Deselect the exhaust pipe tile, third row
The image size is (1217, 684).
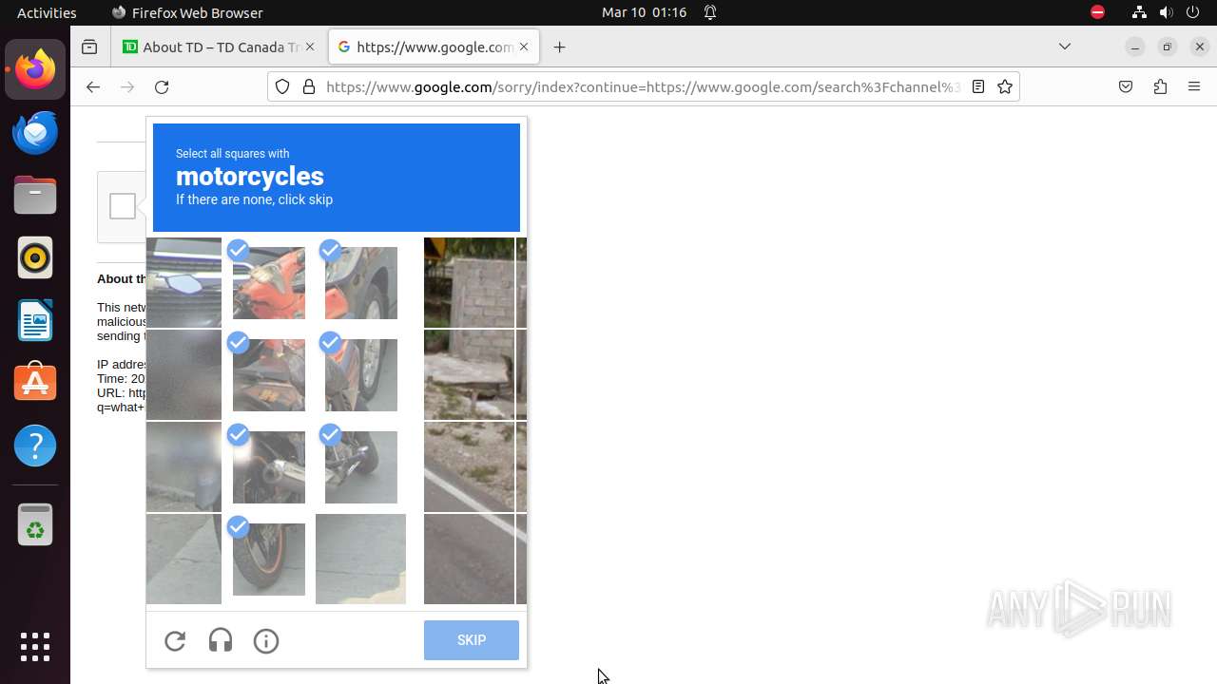tap(269, 467)
